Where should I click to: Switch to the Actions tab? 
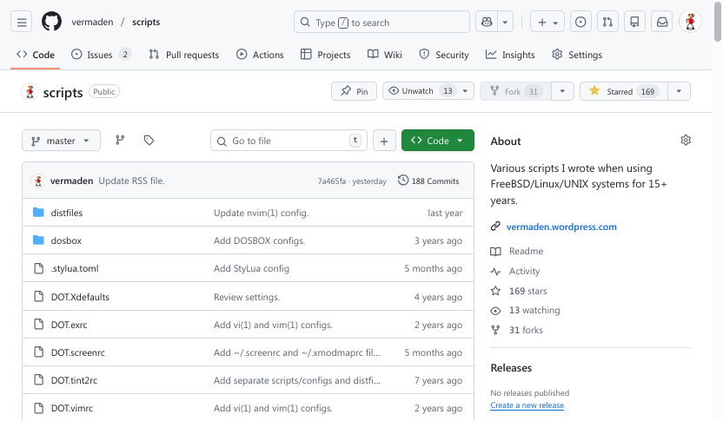260,55
